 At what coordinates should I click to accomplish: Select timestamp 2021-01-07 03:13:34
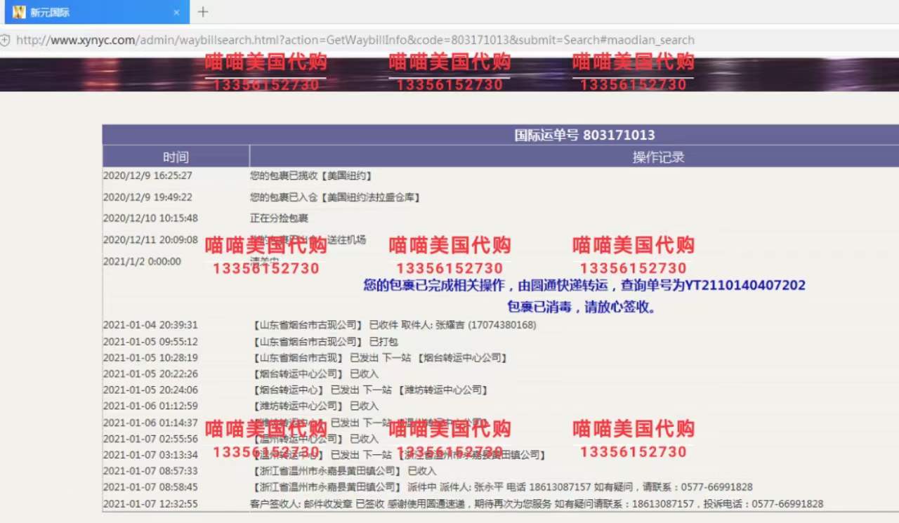[x=150, y=455]
